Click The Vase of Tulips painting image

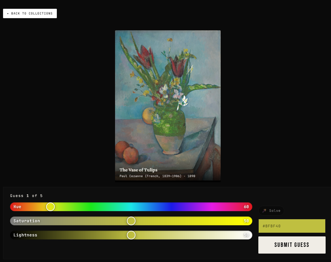coord(168,105)
